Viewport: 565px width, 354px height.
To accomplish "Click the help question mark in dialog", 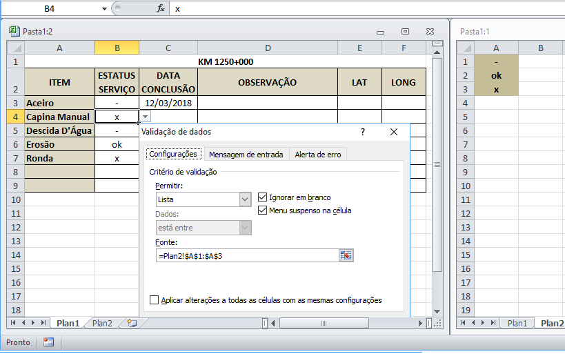I will click(x=363, y=132).
